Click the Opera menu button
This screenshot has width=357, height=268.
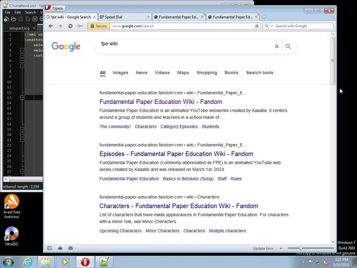[55, 8]
